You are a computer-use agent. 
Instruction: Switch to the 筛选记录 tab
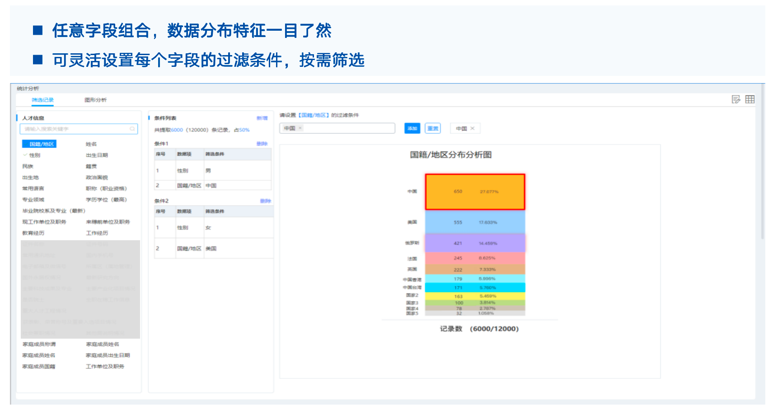(x=42, y=100)
